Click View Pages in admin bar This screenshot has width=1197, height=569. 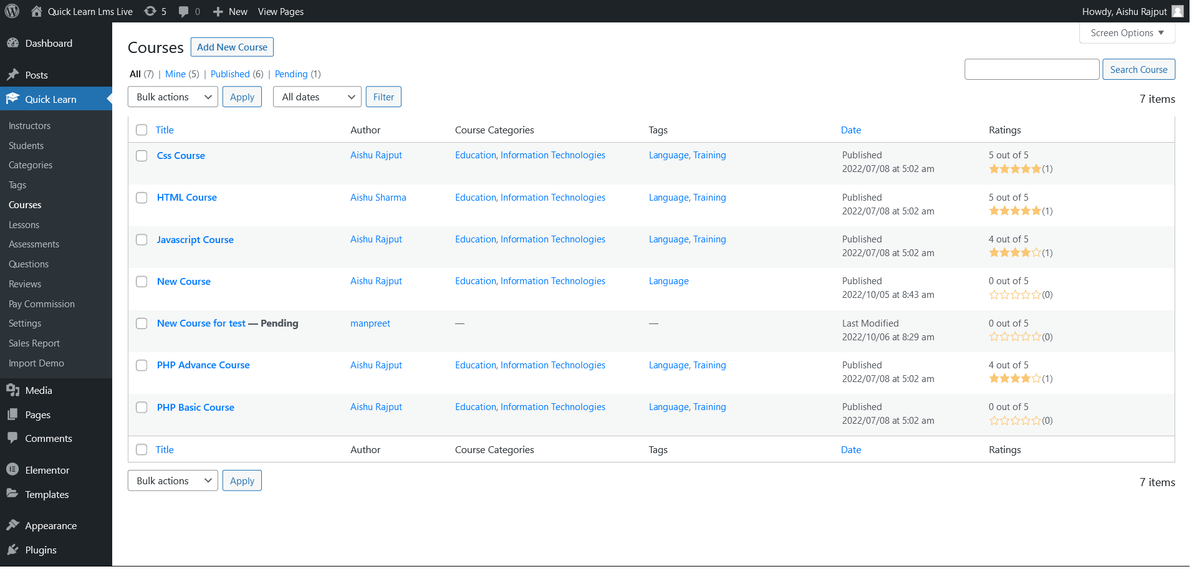281,11
